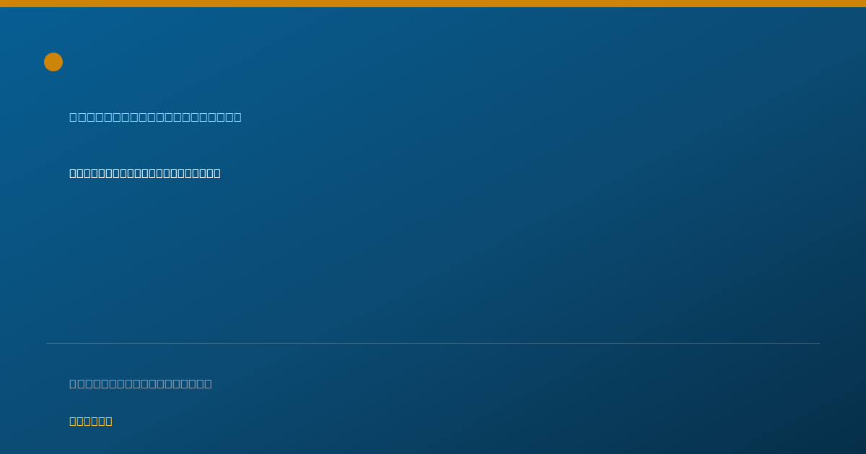
Task: Click the orange circle icon
Action: (53, 62)
